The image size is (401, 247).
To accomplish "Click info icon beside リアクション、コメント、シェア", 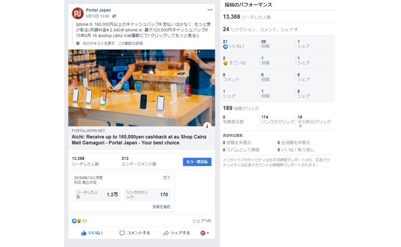I will click(x=296, y=29).
